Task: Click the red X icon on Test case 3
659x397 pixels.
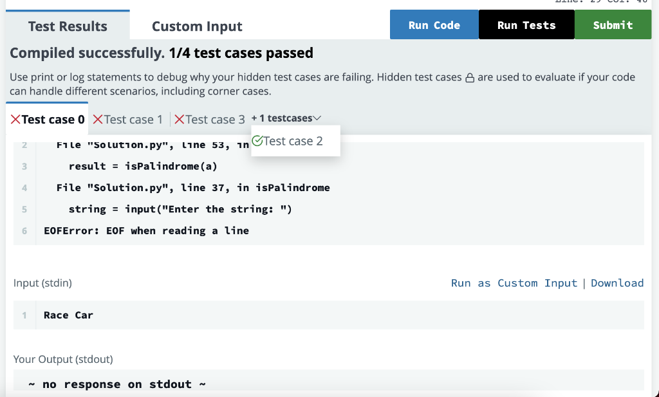Action: [x=178, y=119]
